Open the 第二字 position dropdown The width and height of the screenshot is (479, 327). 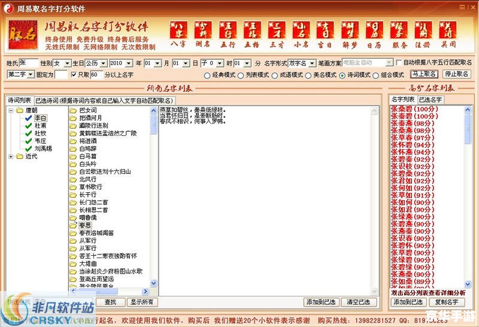tap(31, 74)
